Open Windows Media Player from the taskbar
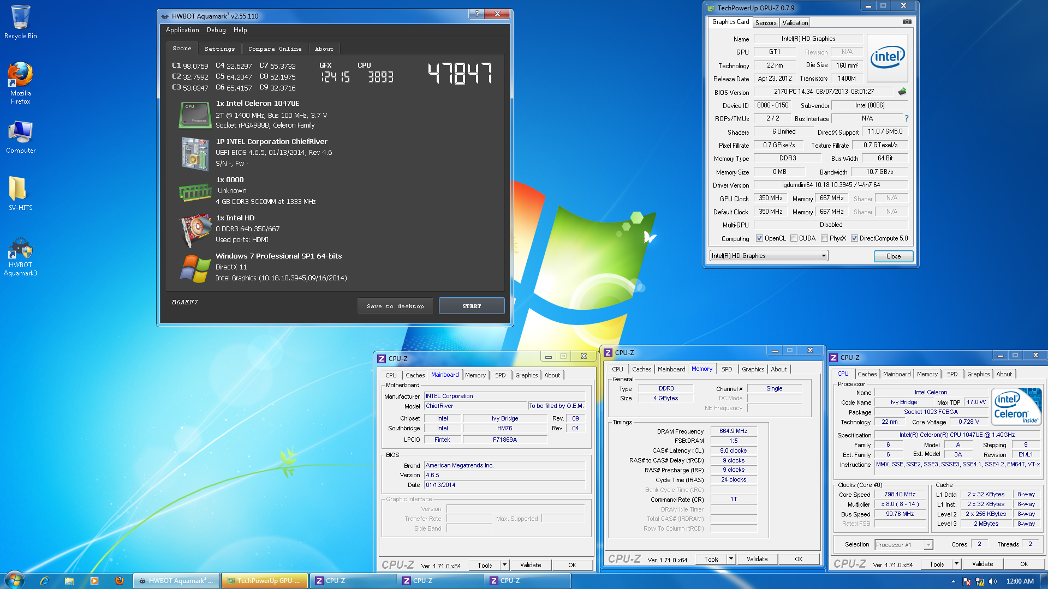 [94, 581]
